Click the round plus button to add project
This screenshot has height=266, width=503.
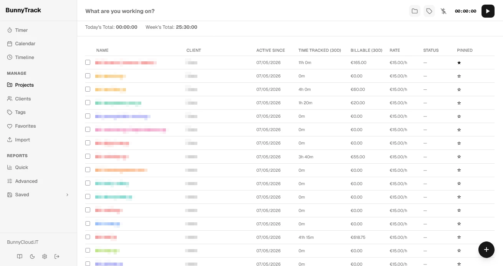click(486, 250)
